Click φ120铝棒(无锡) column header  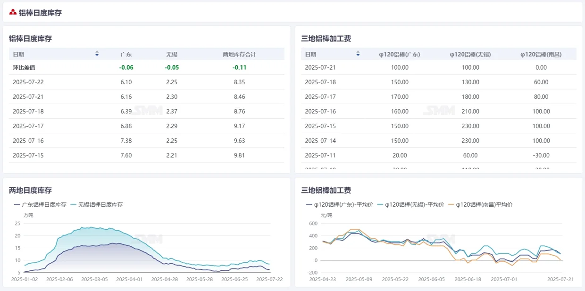(470, 54)
